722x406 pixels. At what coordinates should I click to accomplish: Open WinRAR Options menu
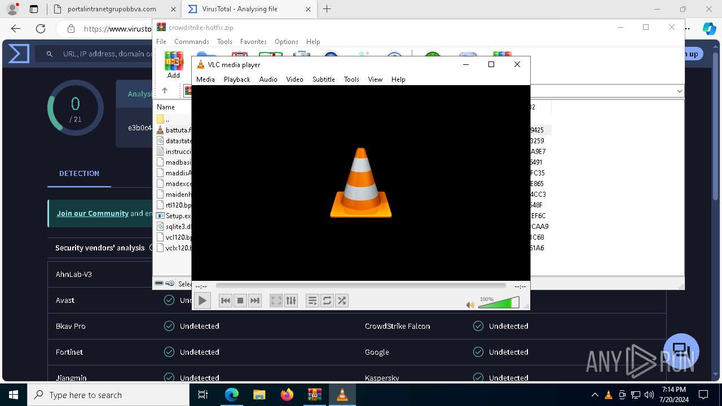[287, 42]
